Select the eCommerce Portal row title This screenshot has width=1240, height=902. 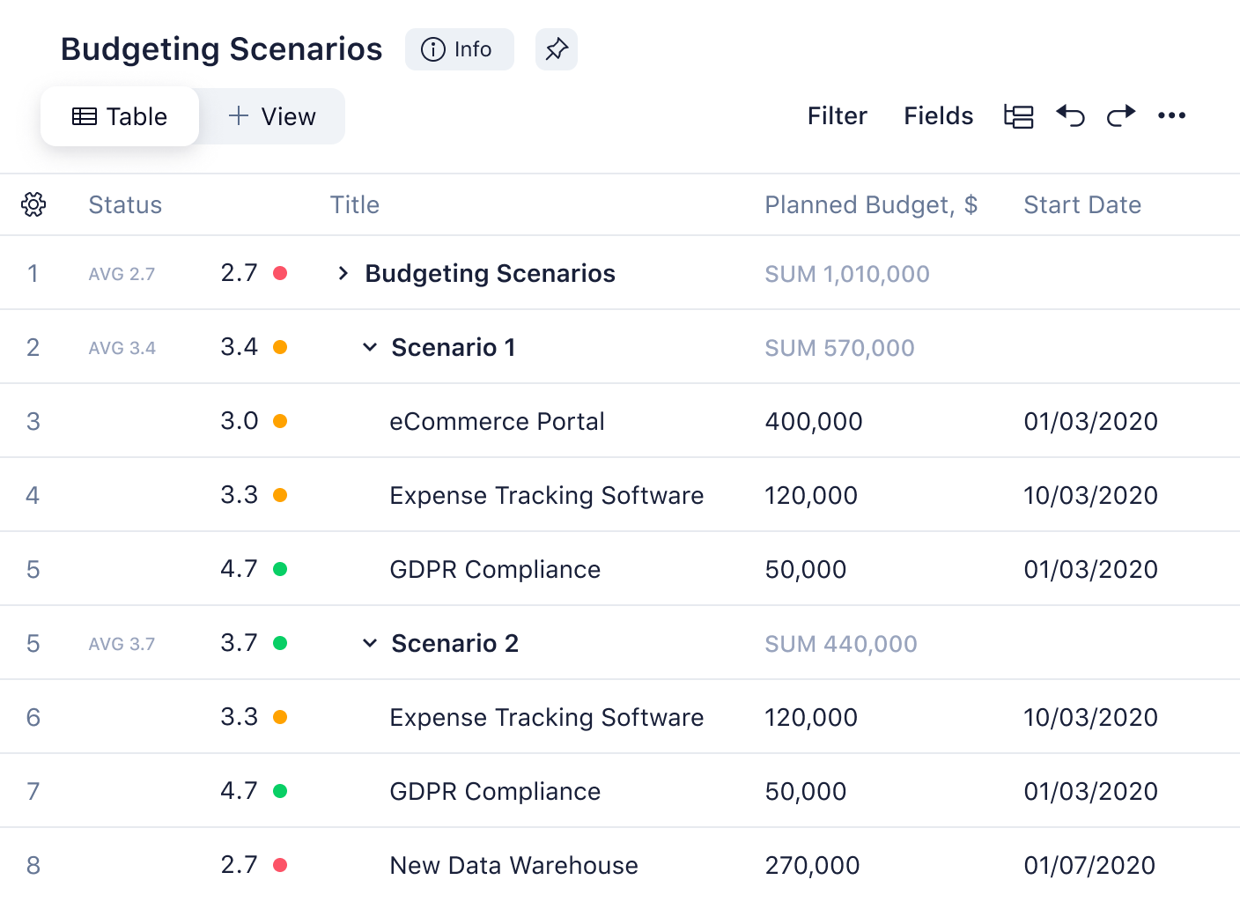(x=497, y=422)
